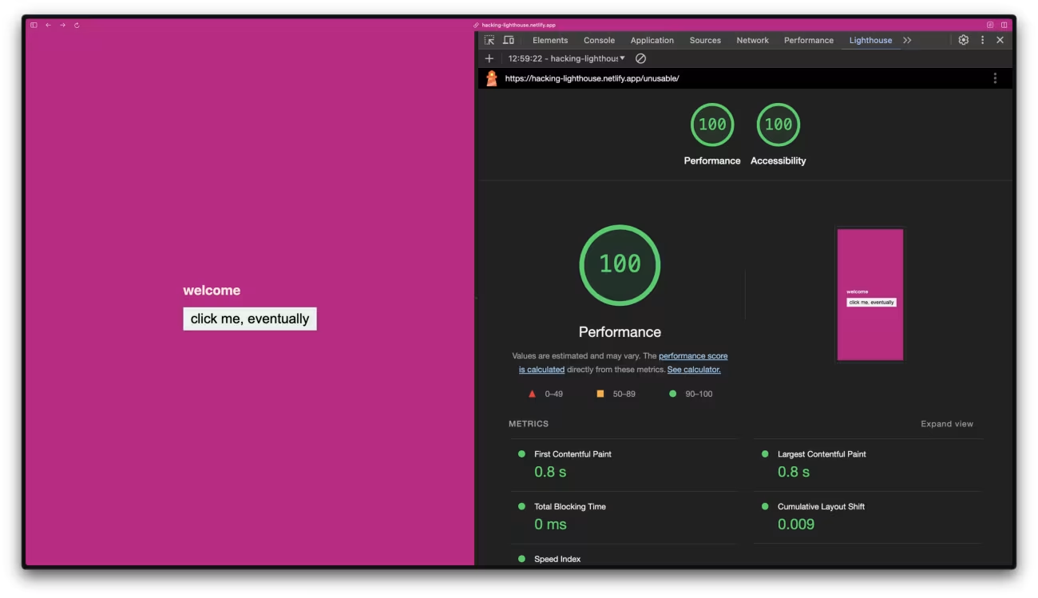Image resolution: width=1038 pixels, height=598 pixels.
Task: Click the plus icon to run new Lighthouse audit
Action: click(489, 57)
